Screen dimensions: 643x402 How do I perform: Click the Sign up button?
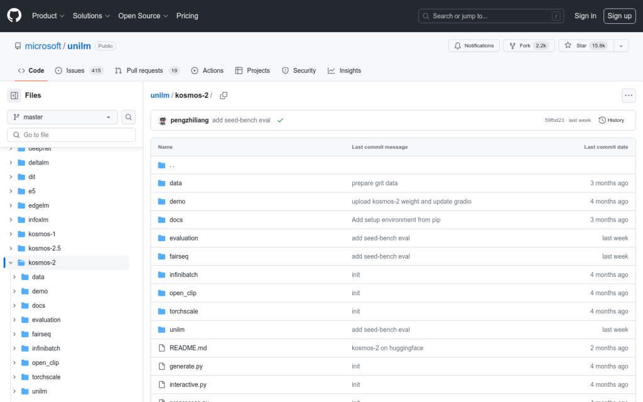point(619,16)
